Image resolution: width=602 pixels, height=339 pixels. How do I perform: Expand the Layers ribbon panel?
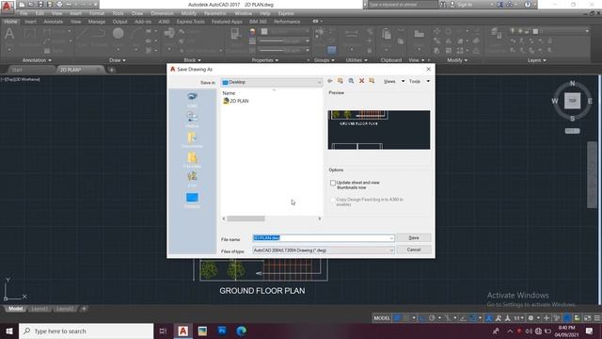tap(536, 60)
